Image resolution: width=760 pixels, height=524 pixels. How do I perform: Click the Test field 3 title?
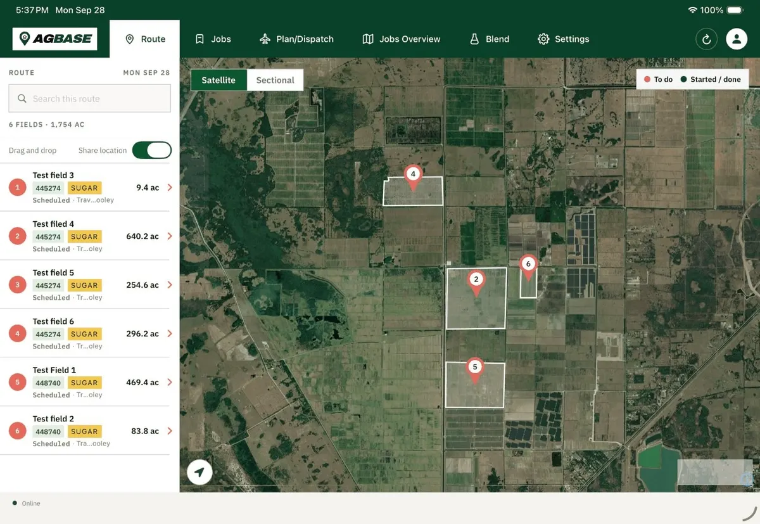[53, 176]
